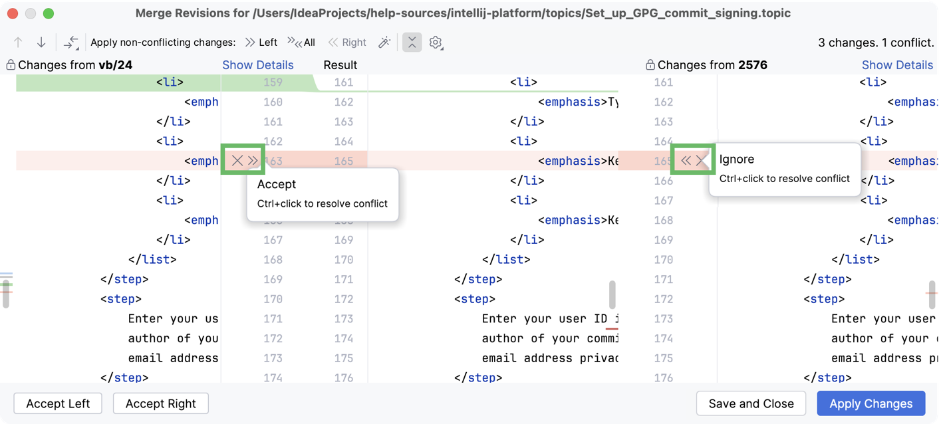Go to next difference arrow
Image resolution: width=939 pixels, height=424 pixels.
[41, 43]
